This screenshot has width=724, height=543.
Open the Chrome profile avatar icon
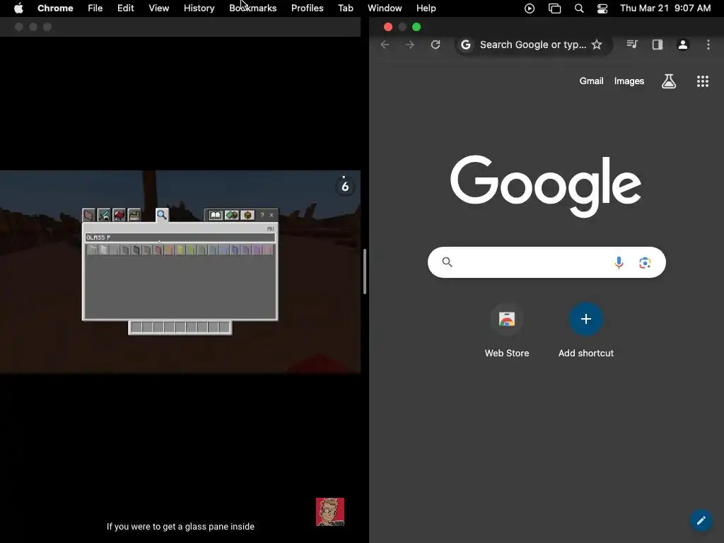[x=683, y=45]
